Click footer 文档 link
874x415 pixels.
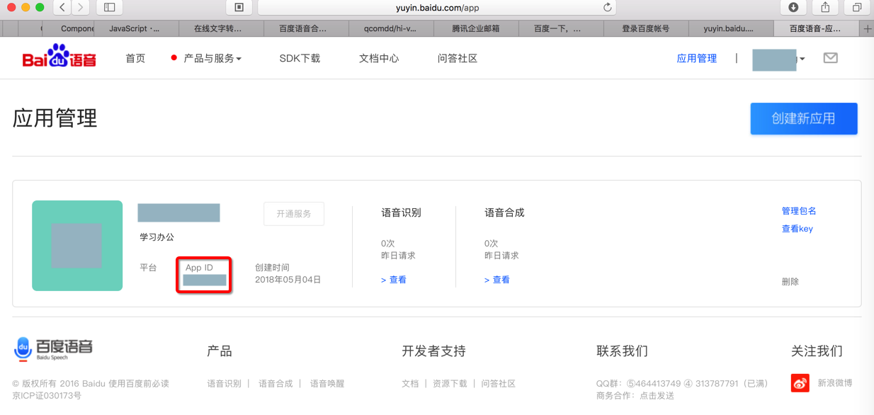[x=410, y=383]
